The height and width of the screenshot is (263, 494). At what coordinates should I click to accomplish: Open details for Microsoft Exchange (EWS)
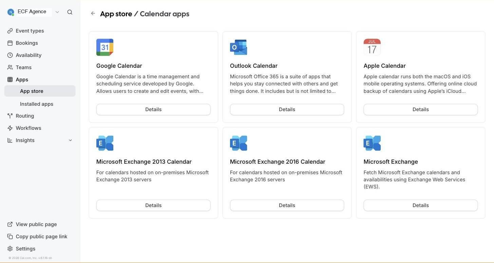tap(421, 205)
